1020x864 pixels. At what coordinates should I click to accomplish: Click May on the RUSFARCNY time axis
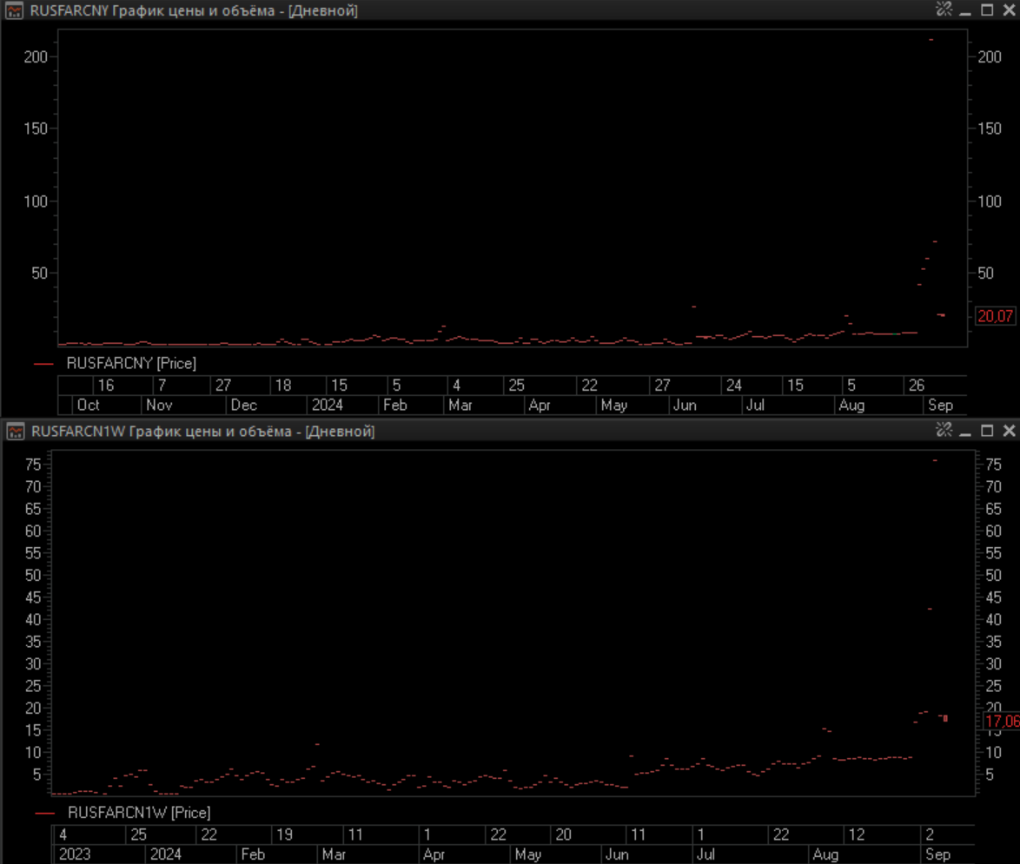tap(614, 405)
